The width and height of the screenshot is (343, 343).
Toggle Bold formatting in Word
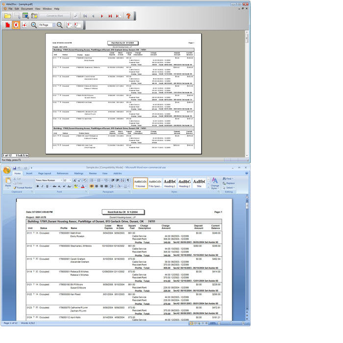38,186
